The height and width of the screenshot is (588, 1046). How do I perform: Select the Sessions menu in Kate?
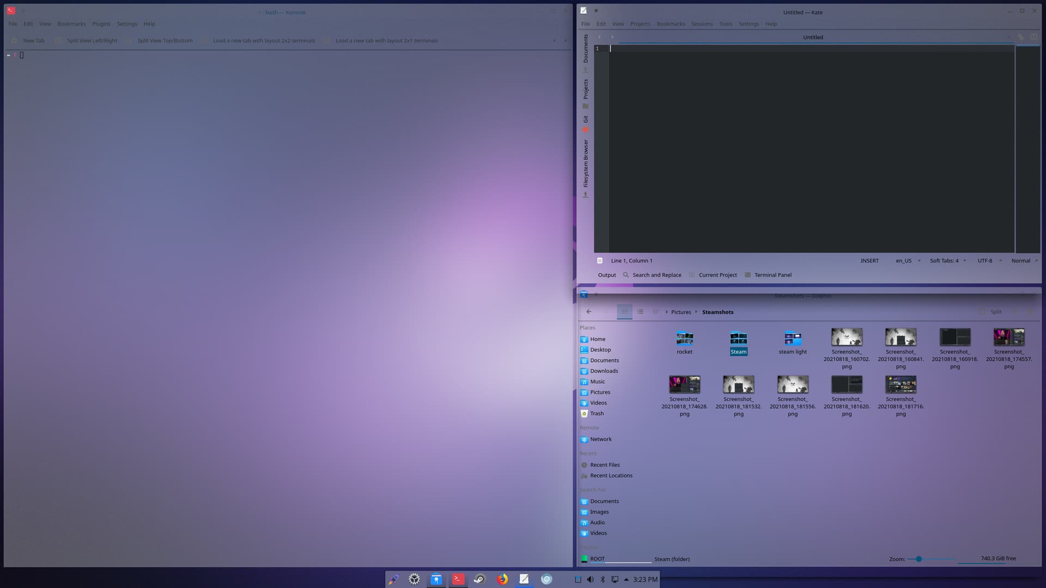coord(702,24)
